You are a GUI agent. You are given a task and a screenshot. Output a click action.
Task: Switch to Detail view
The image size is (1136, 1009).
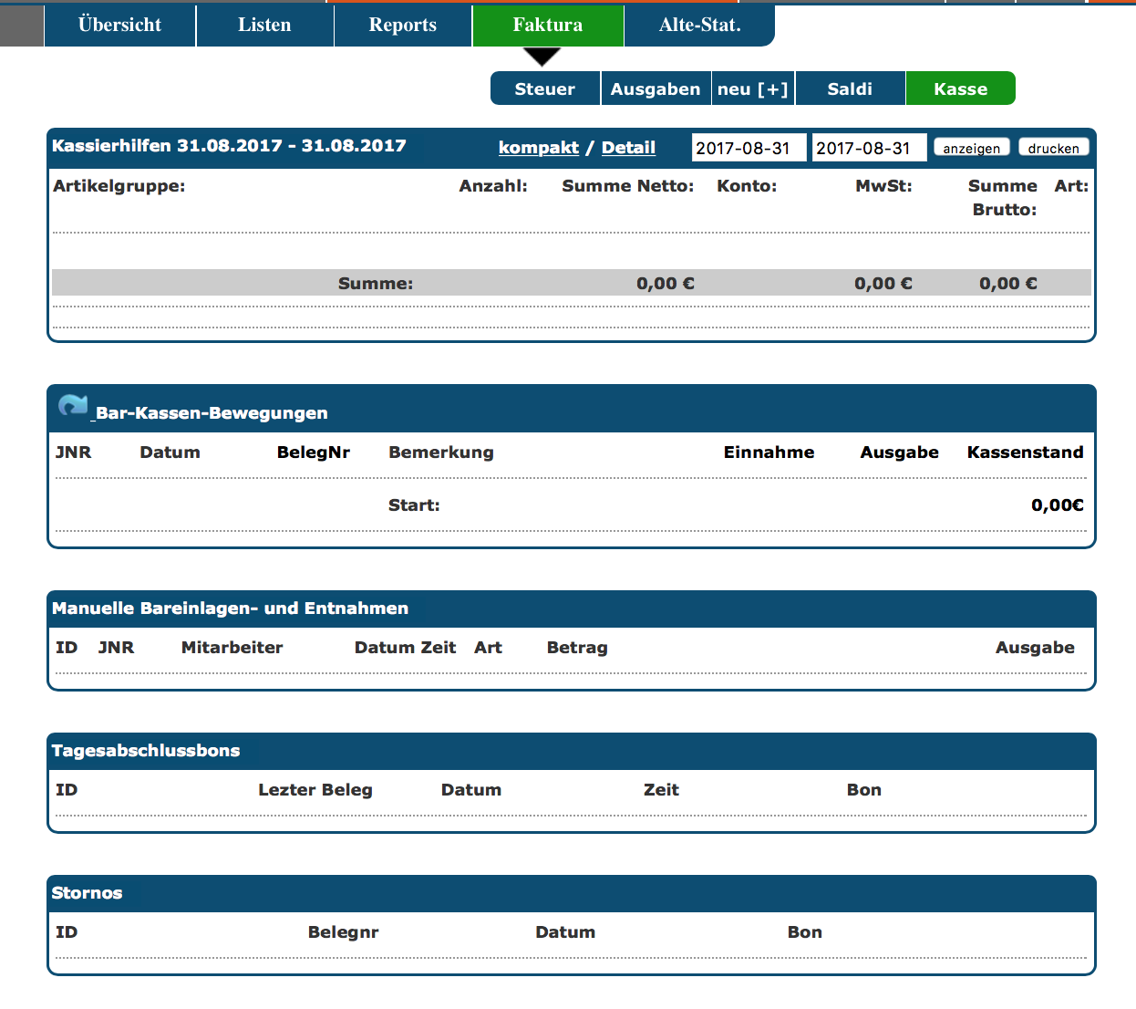point(628,148)
